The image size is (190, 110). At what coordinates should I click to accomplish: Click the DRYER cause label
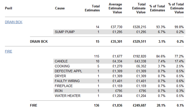(x=60, y=76)
